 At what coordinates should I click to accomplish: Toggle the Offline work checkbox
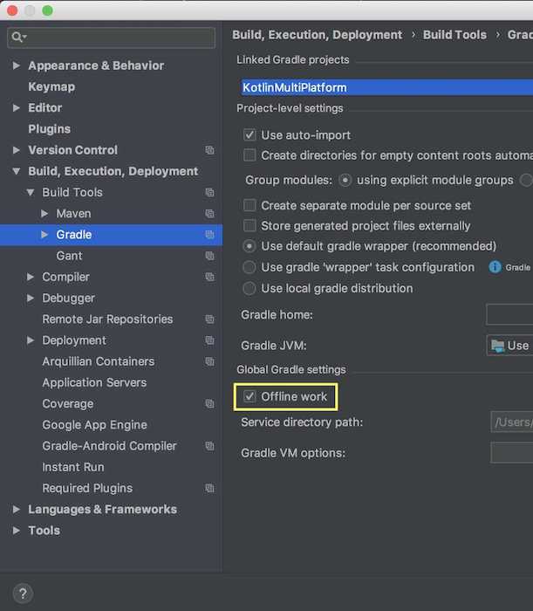click(x=249, y=396)
